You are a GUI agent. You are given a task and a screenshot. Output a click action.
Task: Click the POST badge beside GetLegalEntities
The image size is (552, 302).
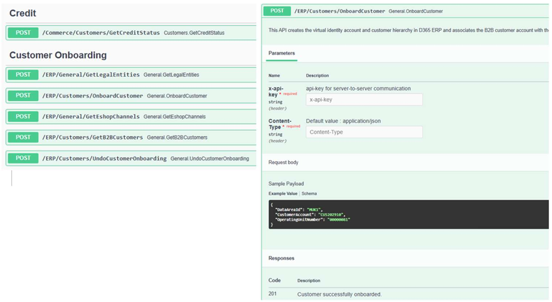coord(23,75)
